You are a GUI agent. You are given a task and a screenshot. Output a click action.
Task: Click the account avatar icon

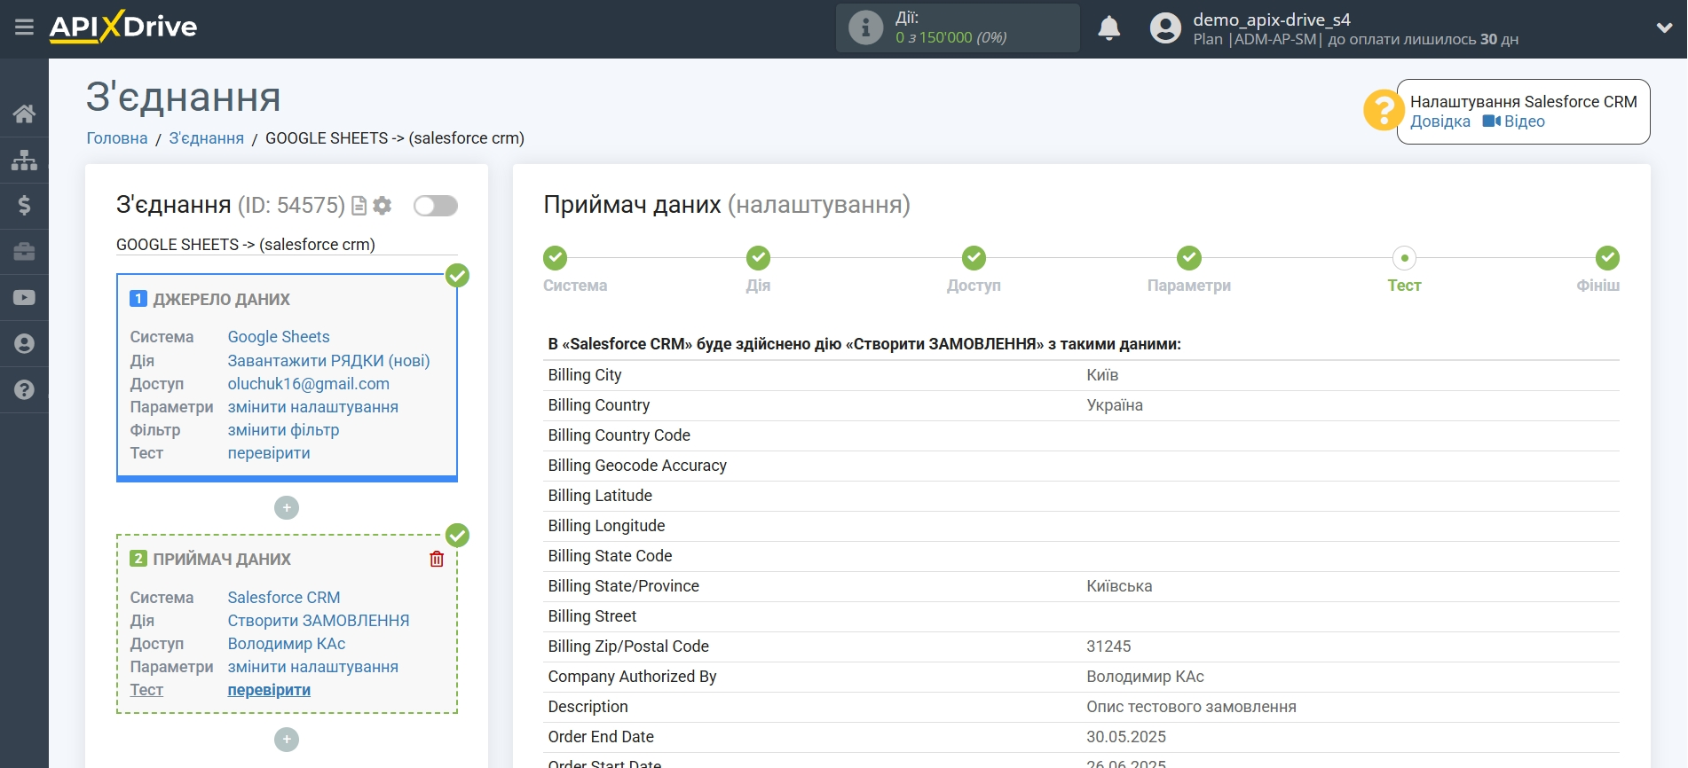(1165, 27)
